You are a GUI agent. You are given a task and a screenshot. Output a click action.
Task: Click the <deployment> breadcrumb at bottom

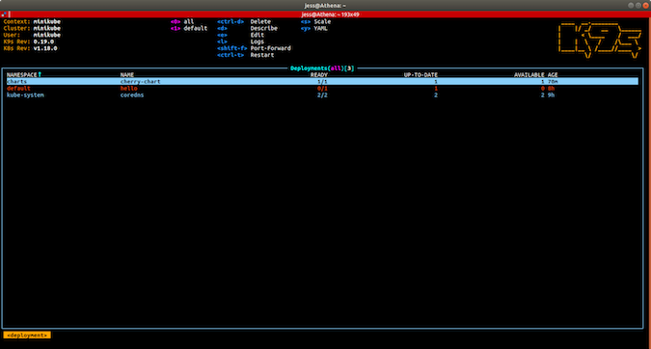pos(27,335)
